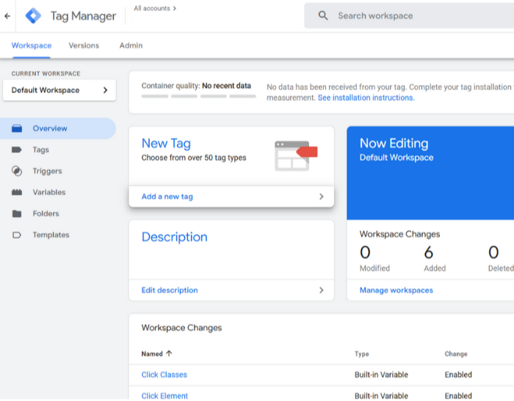Image resolution: width=514 pixels, height=401 pixels.
Task: Click Edit description link
Action: pos(170,290)
